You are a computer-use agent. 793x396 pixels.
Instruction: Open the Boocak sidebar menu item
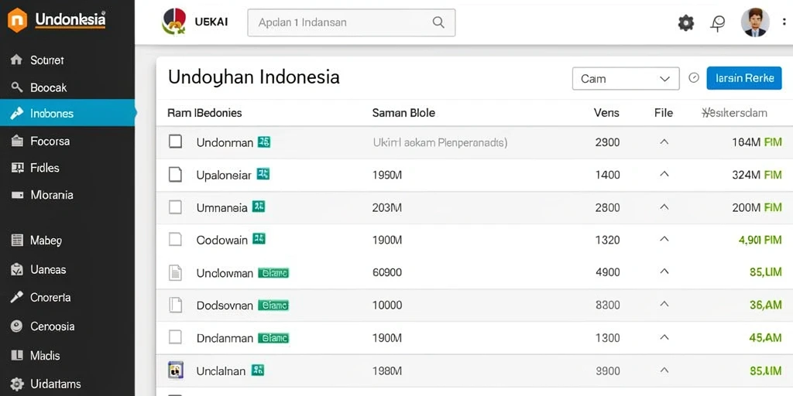coord(67,87)
